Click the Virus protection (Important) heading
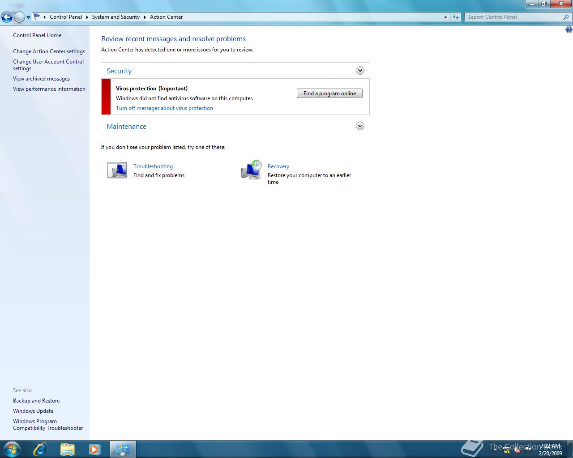Viewport: 573px width, 458px height. [152, 89]
